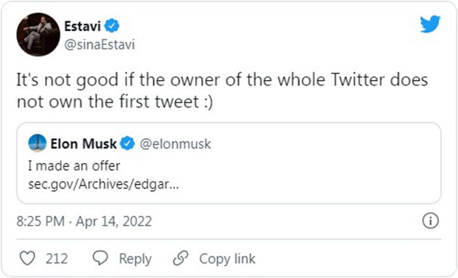Click Estavi's blue verified badge
This screenshot has height=278, width=458.
[x=112, y=26]
